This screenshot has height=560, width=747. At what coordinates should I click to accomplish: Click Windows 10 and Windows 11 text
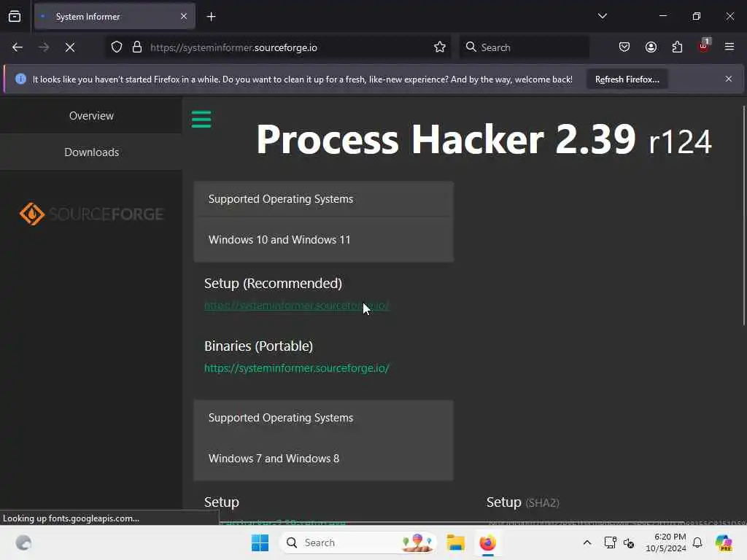pyautogui.click(x=279, y=239)
